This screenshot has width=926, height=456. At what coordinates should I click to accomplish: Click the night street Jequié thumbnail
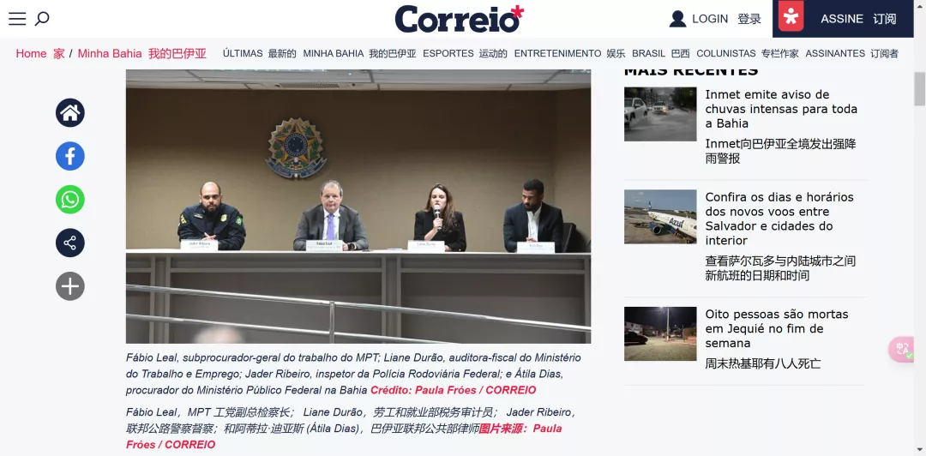point(660,333)
